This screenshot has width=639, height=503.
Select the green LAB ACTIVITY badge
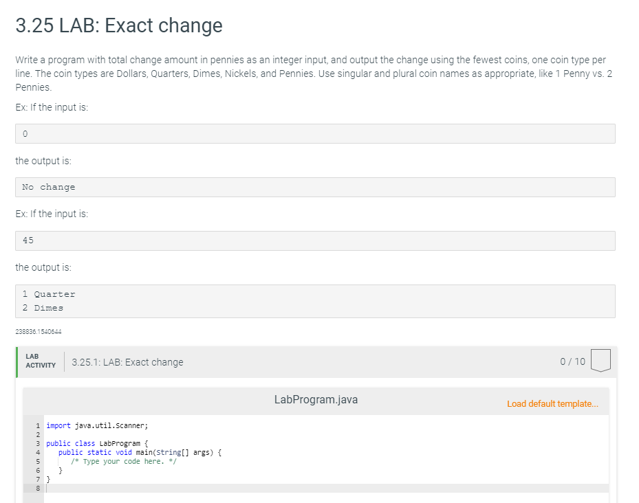pyautogui.click(x=40, y=360)
